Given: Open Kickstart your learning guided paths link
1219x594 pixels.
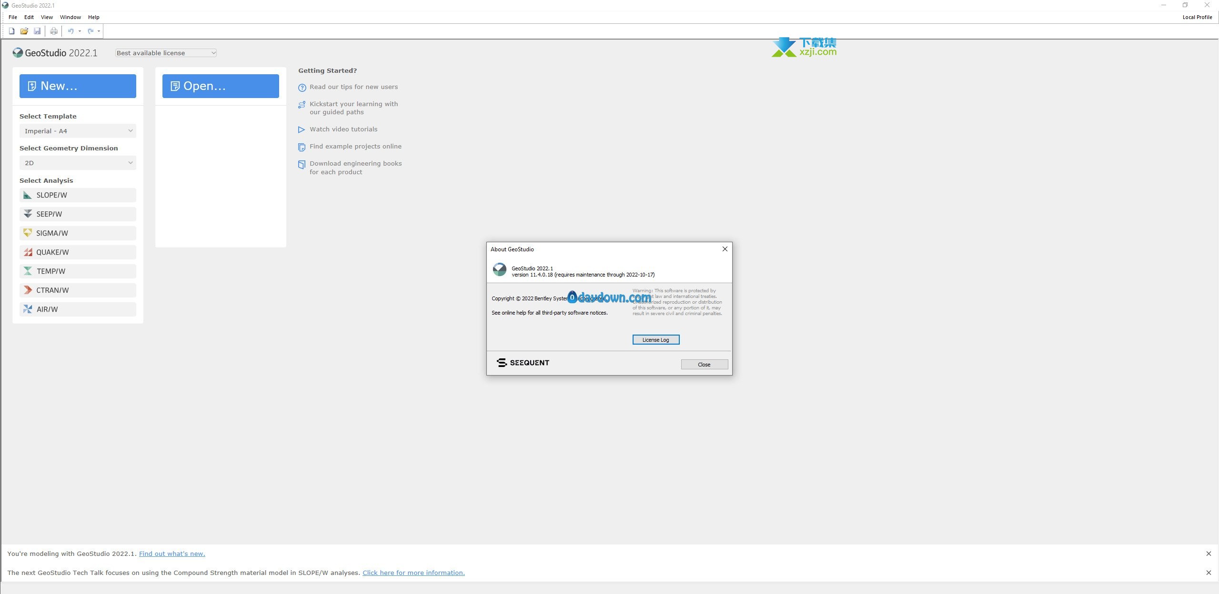Looking at the screenshot, I should coord(353,108).
